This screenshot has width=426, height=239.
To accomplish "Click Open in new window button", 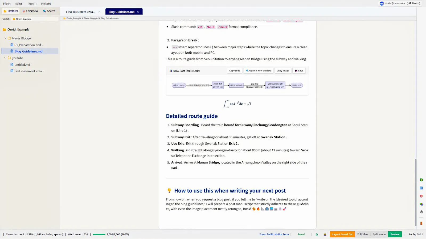I will pos(259,71).
